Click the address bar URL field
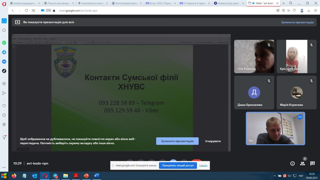The width and height of the screenshot is (320, 180). point(160,10)
